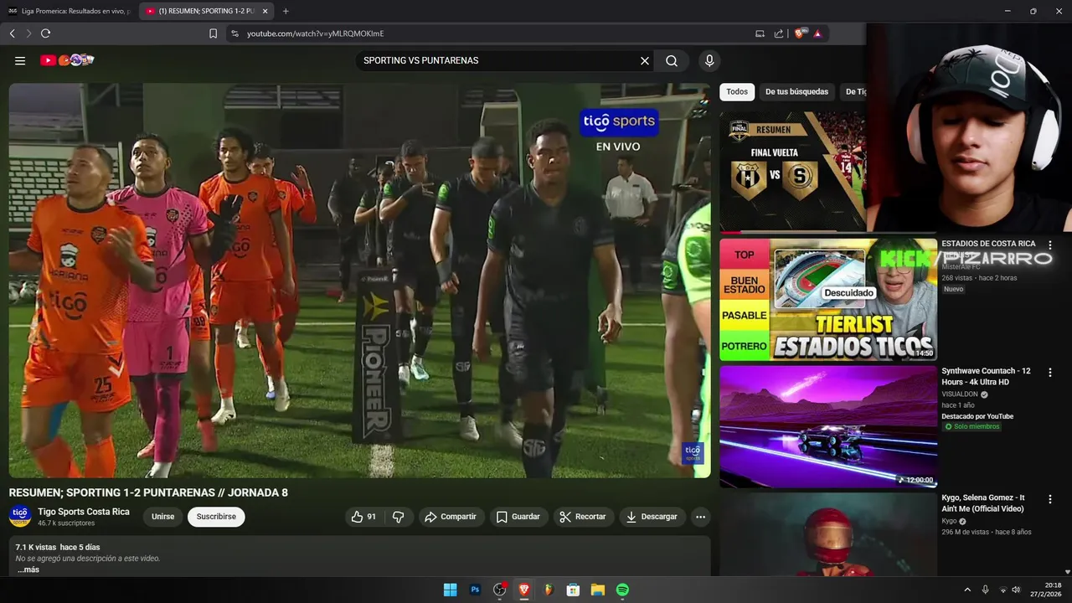1072x603 pixels.
Task: Open the YouTube hamburger guide menu
Action: (20, 60)
